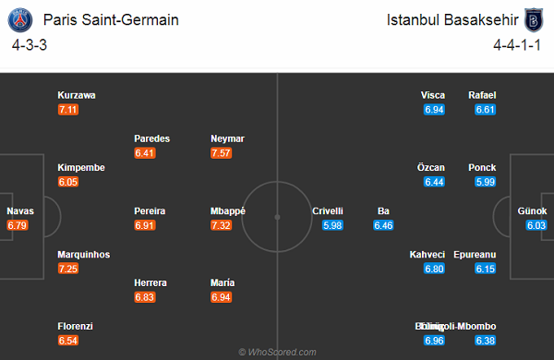Screen dimensions: 554x360
Task: Open the Paris Saint-Germain team name
Action: pos(111,19)
